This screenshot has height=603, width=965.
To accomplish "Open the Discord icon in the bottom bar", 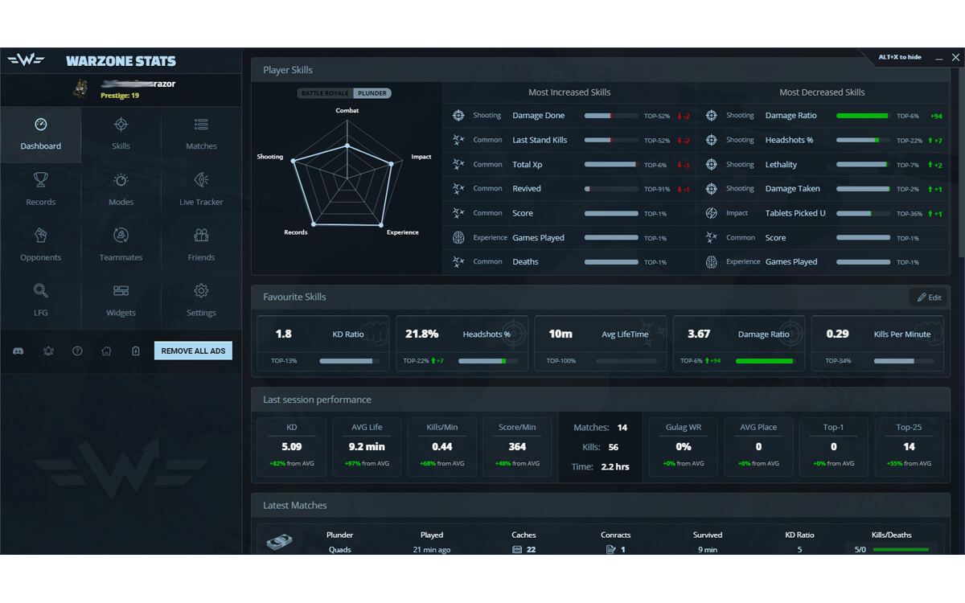I will [x=18, y=351].
